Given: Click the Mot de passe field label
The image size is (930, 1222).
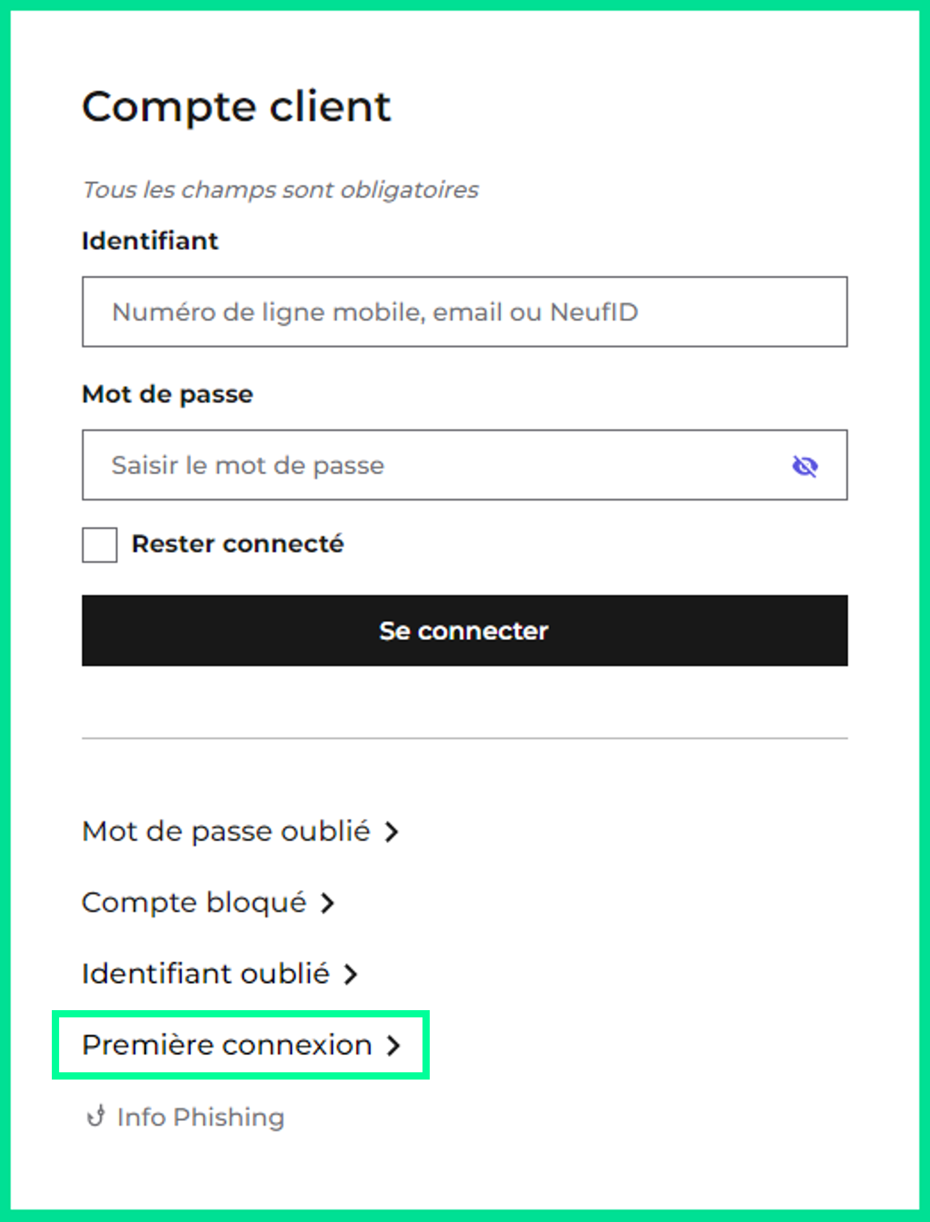Looking at the screenshot, I should (x=167, y=394).
